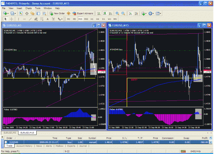Open the Strategy Tester magnifier icon
The width and height of the screenshot is (214, 154).
pyautogui.click(x=44, y=13)
